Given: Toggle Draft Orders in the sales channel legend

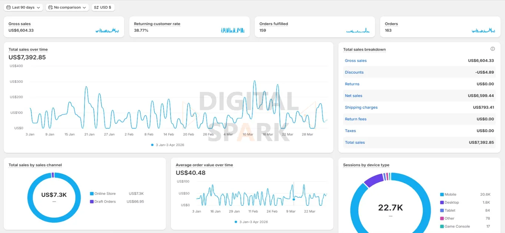Looking at the screenshot, I should [x=106, y=202].
